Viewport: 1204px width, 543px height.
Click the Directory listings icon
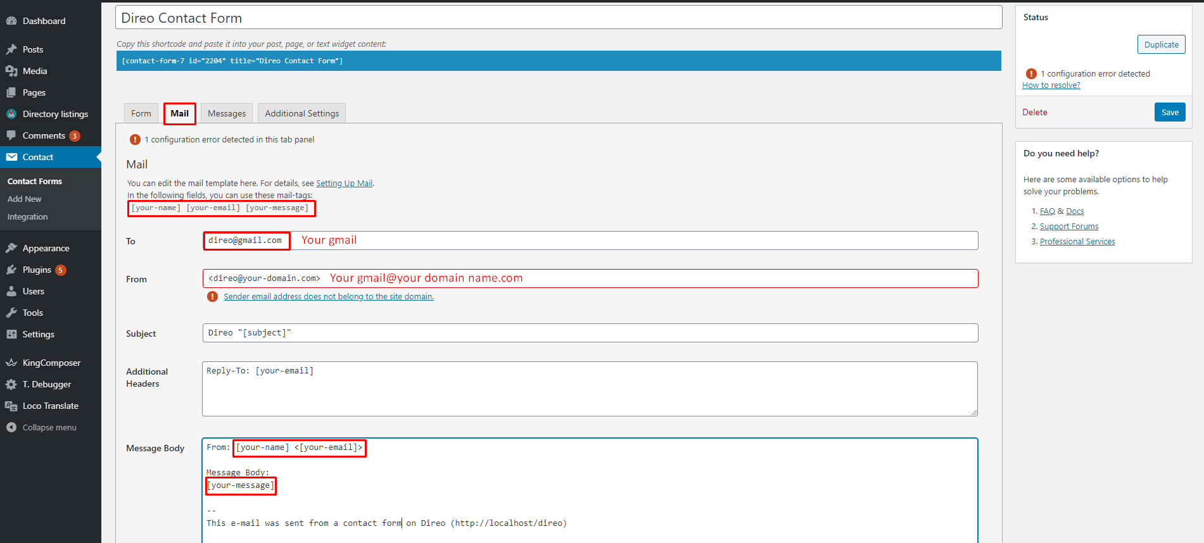pos(11,114)
